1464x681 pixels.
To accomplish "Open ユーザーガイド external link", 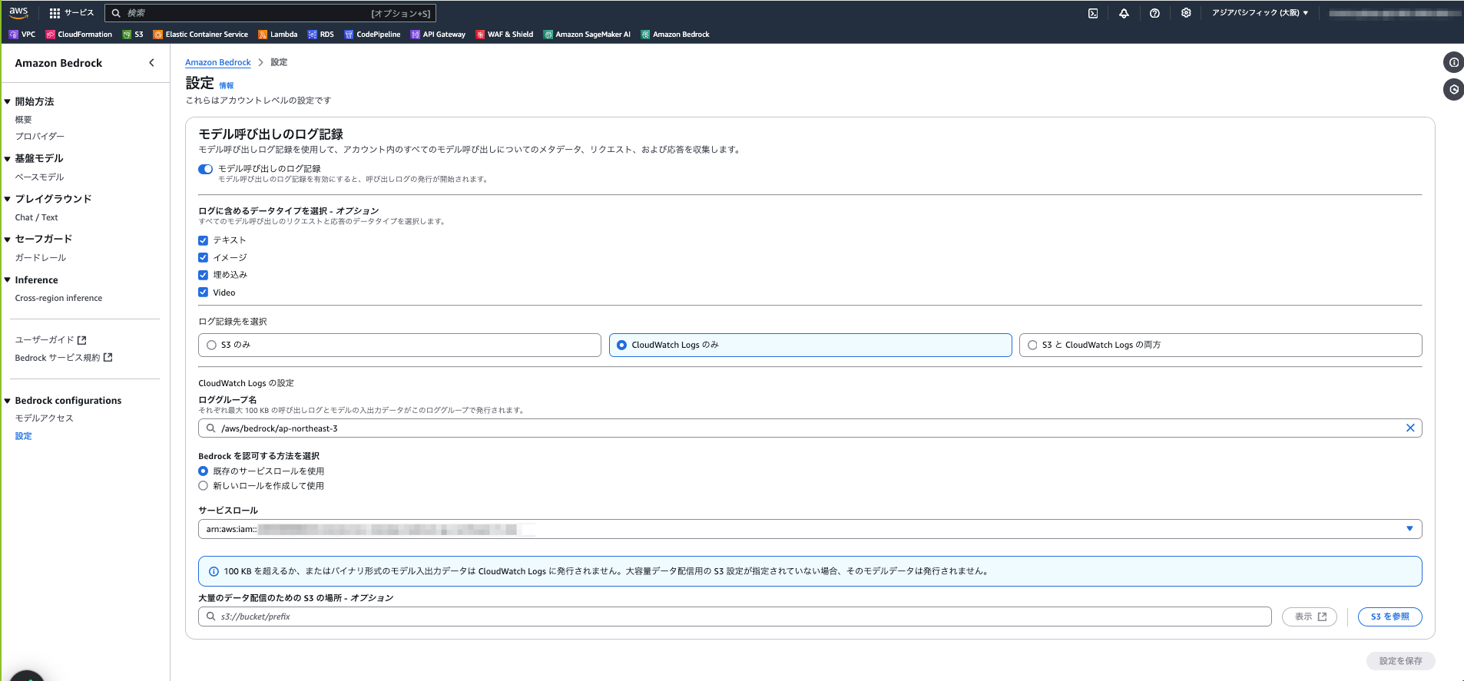I will pyautogui.click(x=51, y=340).
